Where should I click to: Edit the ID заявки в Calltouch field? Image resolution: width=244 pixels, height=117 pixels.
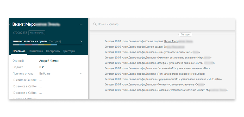tap(40, 93)
